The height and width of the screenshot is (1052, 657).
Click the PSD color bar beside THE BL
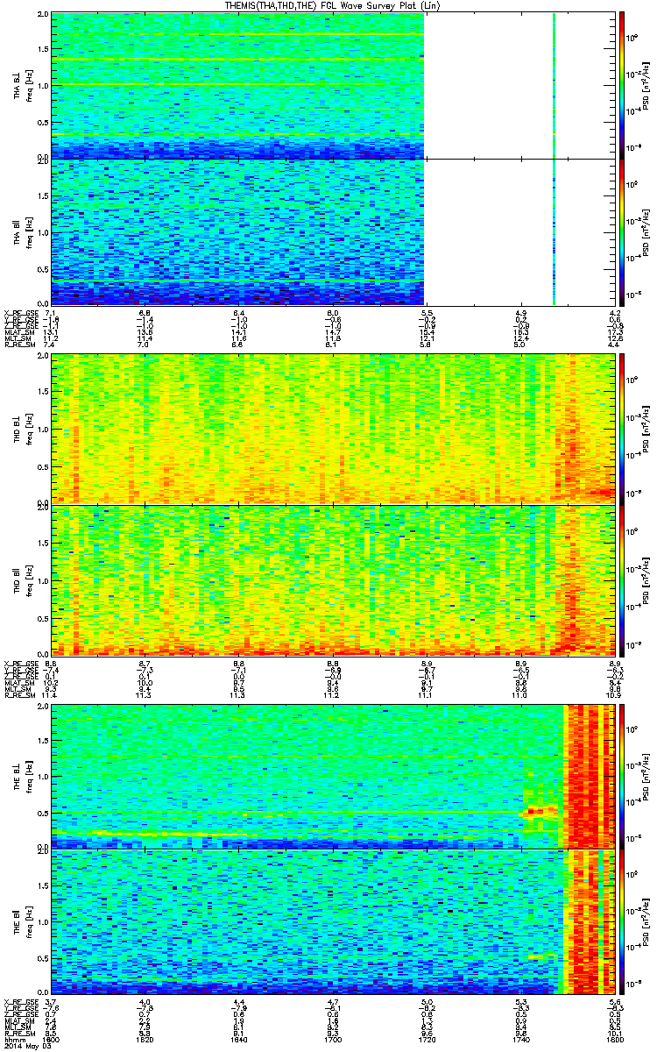(622, 776)
